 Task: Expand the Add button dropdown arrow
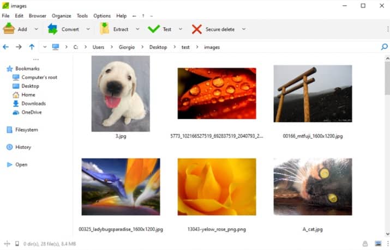[37, 29]
